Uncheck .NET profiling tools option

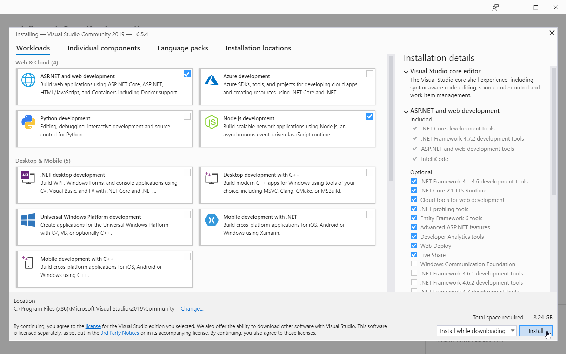pos(414,209)
